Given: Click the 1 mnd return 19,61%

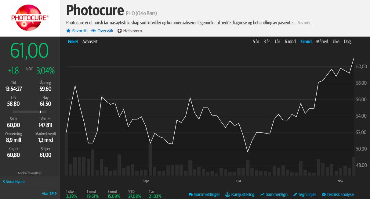Looking at the screenshot, I should pyautogui.click(x=93, y=196).
